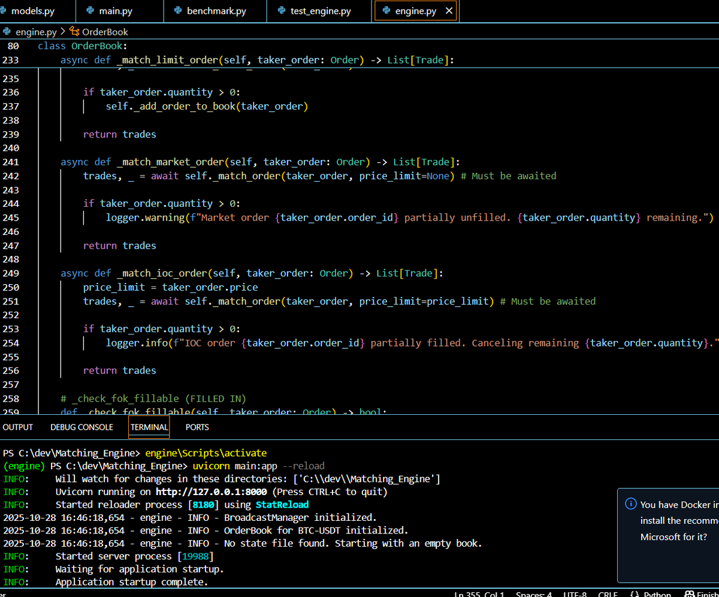Click the Python icon on benchmark.py tab
This screenshot has width=719, height=597.
177,11
